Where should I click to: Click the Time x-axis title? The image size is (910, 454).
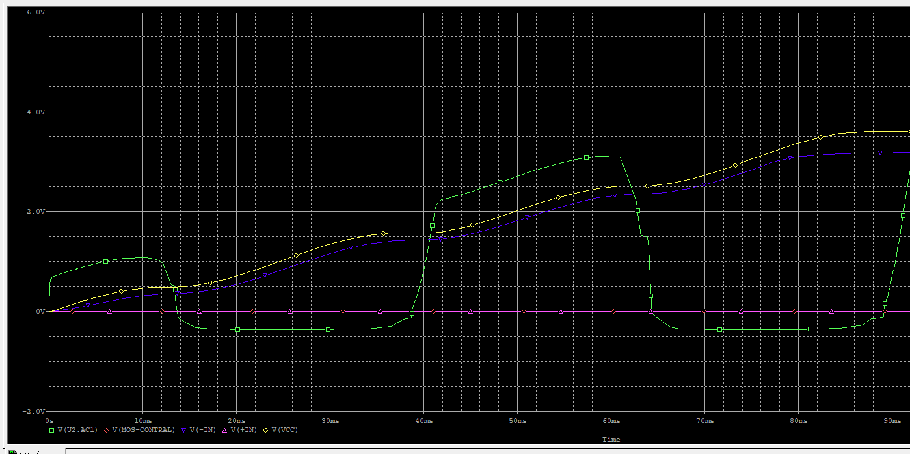[611, 440]
